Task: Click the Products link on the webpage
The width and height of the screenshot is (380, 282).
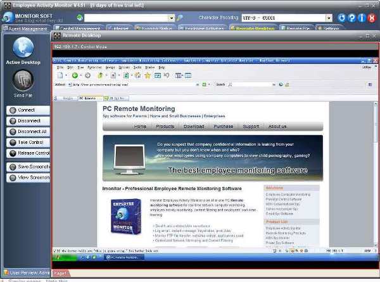Action: click(165, 126)
